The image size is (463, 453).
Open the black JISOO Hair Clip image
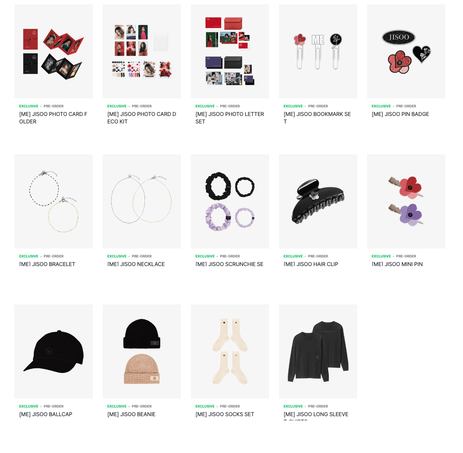[318, 201]
